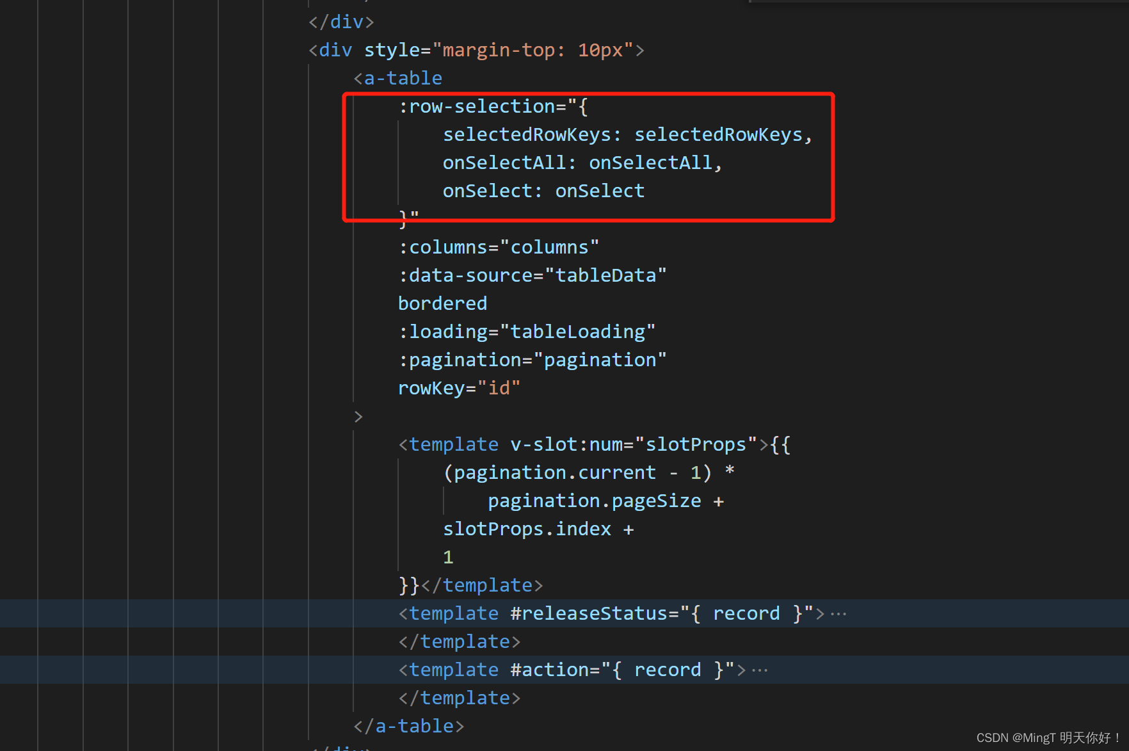The height and width of the screenshot is (751, 1129).
Task: Click the lone '1' literal line
Action: tap(448, 557)
